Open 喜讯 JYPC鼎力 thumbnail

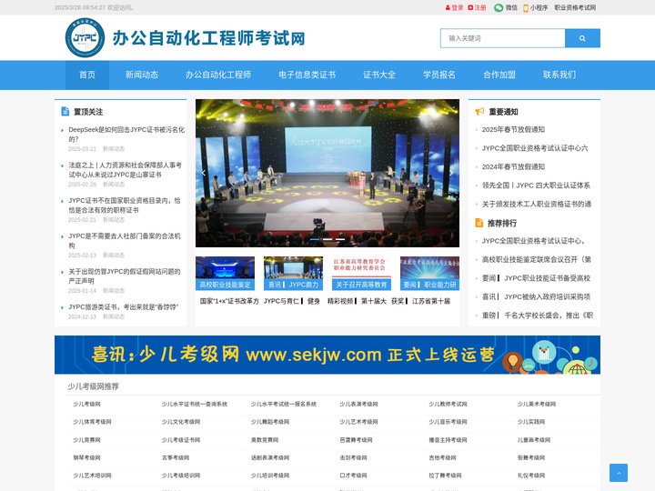[293, 274]
